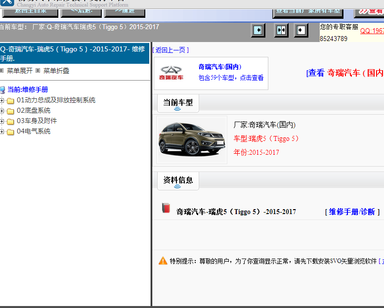Select the 当前车型 section tab
The height and width of the screenshot is (308, 384).
tap(178, 103)
